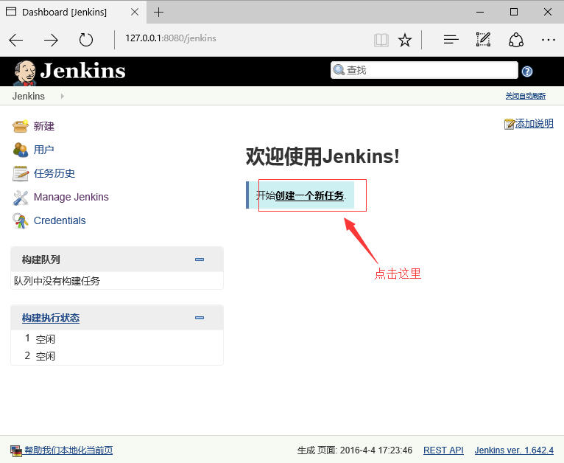Click the Share icon in toolbar

click(x=516, y=40)
